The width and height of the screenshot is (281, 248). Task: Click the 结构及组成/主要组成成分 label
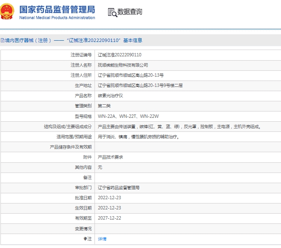pyautogui.click(x=68, y=127)
